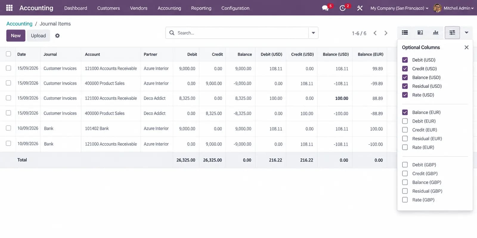Go to previous page of records
Viewport: 477px width, 238px height.
375,33
